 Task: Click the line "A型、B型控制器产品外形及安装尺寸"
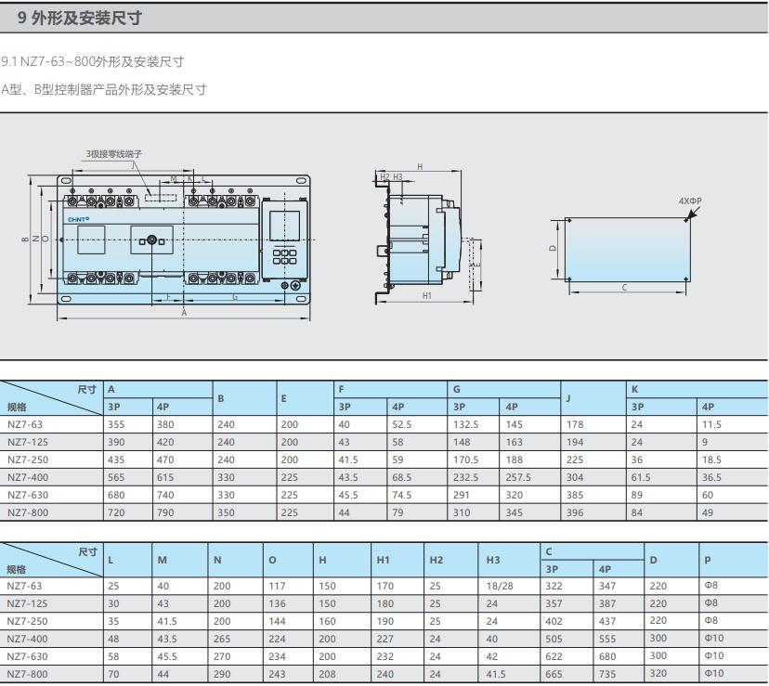(x=104, y=90)
